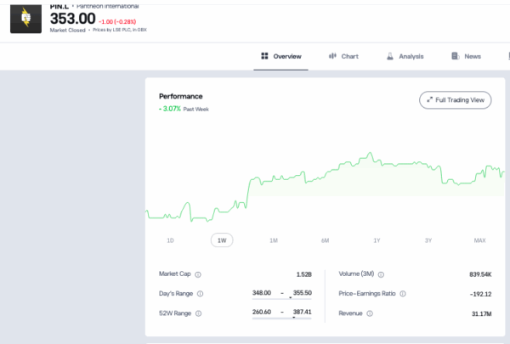Select the 1D time range
This screenshot has height=344, width=510.
(x=170, y=240)
